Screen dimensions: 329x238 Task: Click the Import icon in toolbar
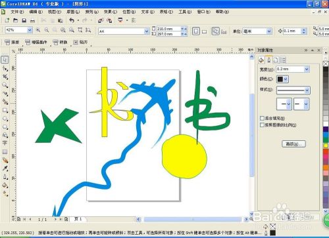coord(101,20)
